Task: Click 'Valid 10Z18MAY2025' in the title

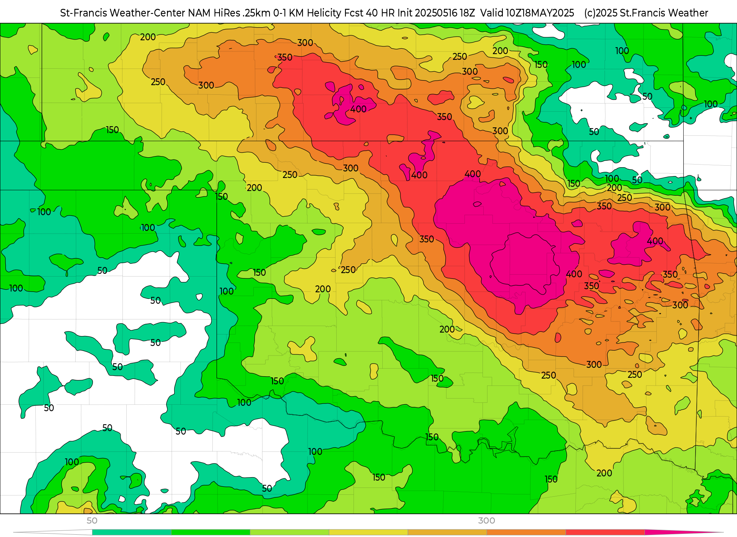Action: 527,13
